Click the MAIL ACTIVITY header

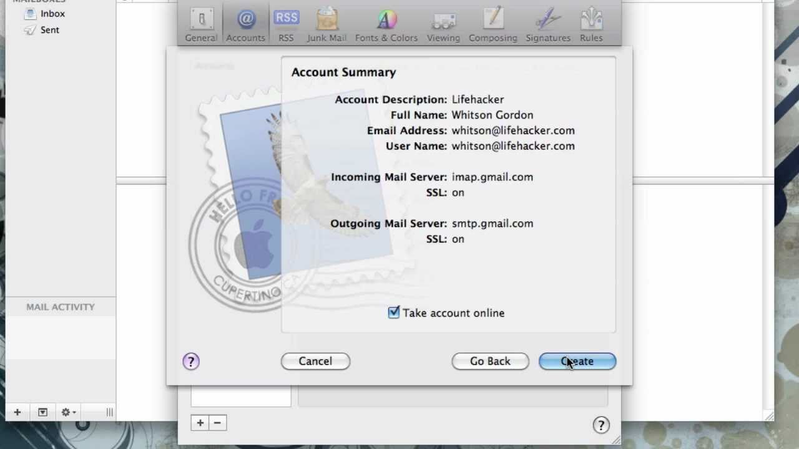pyautogui.click(x=61, y=307)
